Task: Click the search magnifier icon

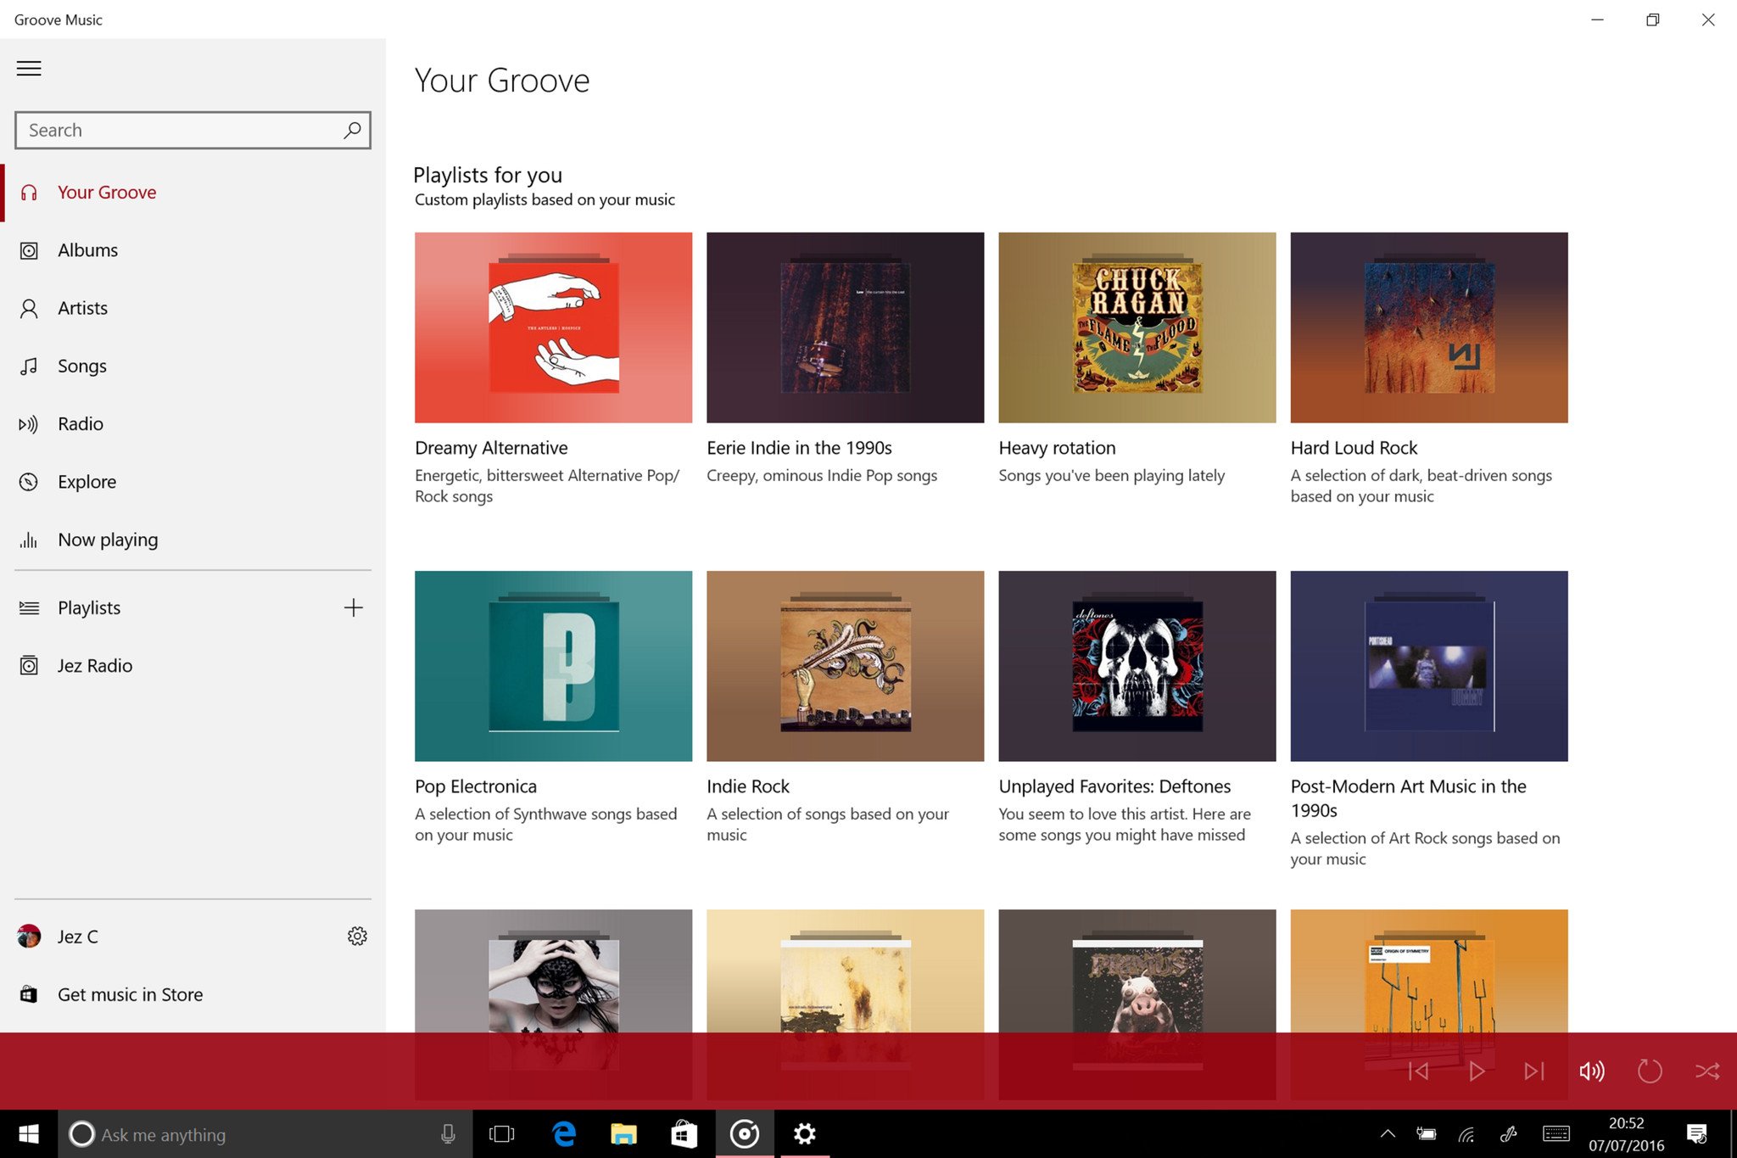Action: [x=352, y=130]
